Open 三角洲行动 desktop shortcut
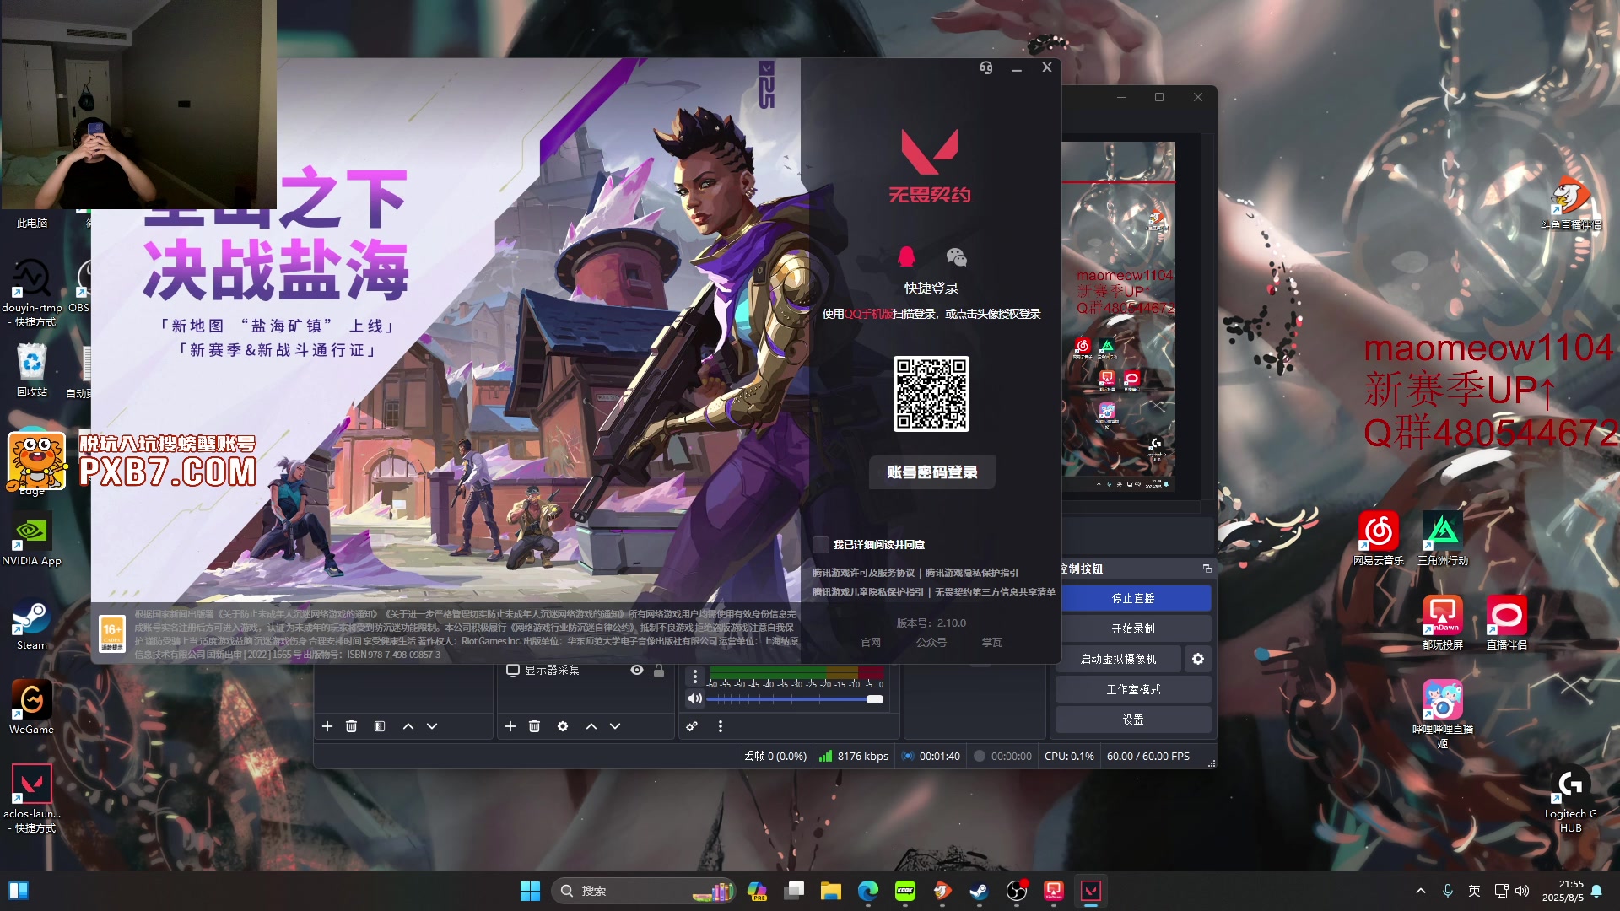 (x=1443, y=538)
